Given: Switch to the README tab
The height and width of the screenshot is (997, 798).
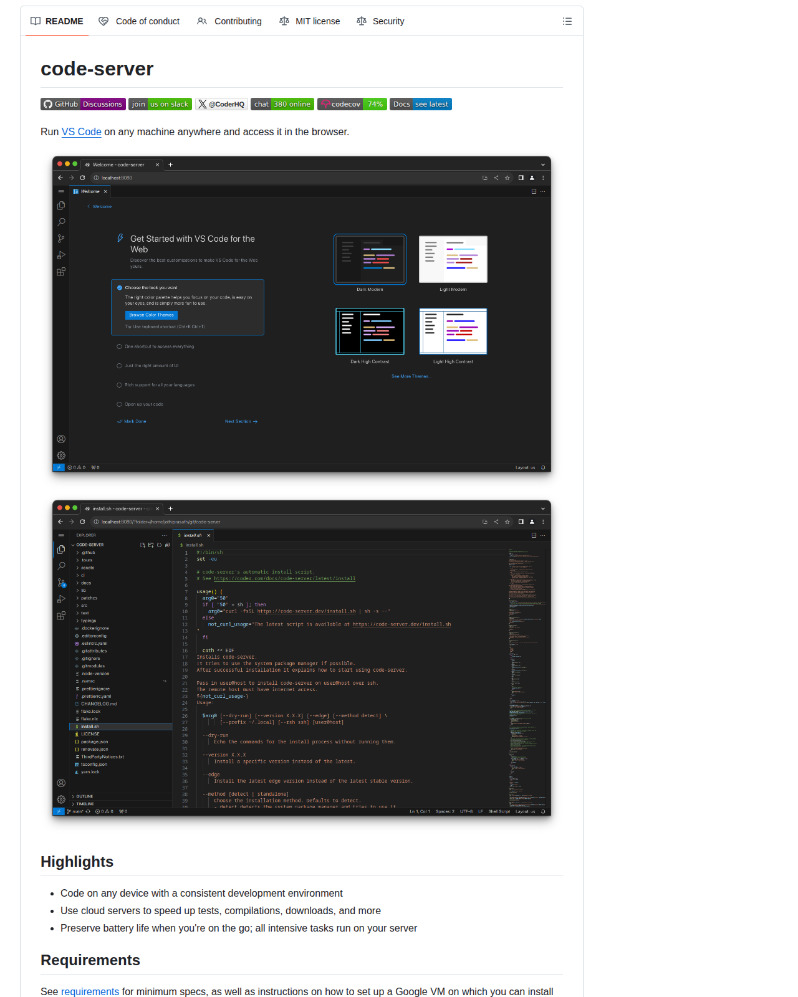Looking at the screenshot, I should coord(57,21).
